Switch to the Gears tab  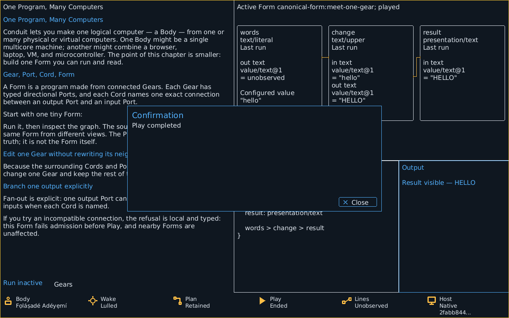coord(63,284)
